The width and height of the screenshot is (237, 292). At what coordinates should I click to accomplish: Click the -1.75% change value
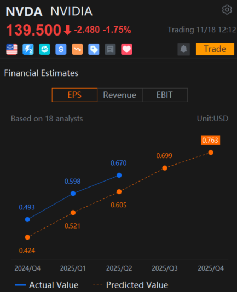tap(117, 30)
